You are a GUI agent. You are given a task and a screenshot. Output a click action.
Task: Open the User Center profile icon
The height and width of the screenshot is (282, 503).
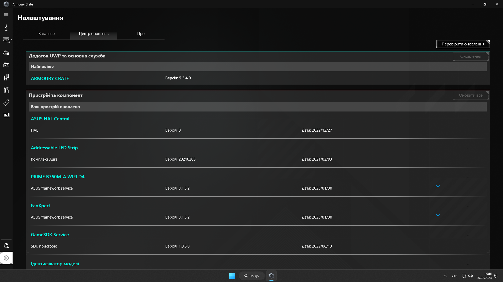coord(6,246)
